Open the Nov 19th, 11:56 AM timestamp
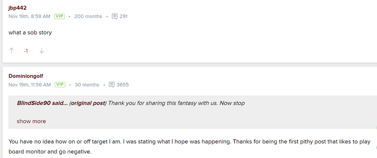 click(30, 85)
